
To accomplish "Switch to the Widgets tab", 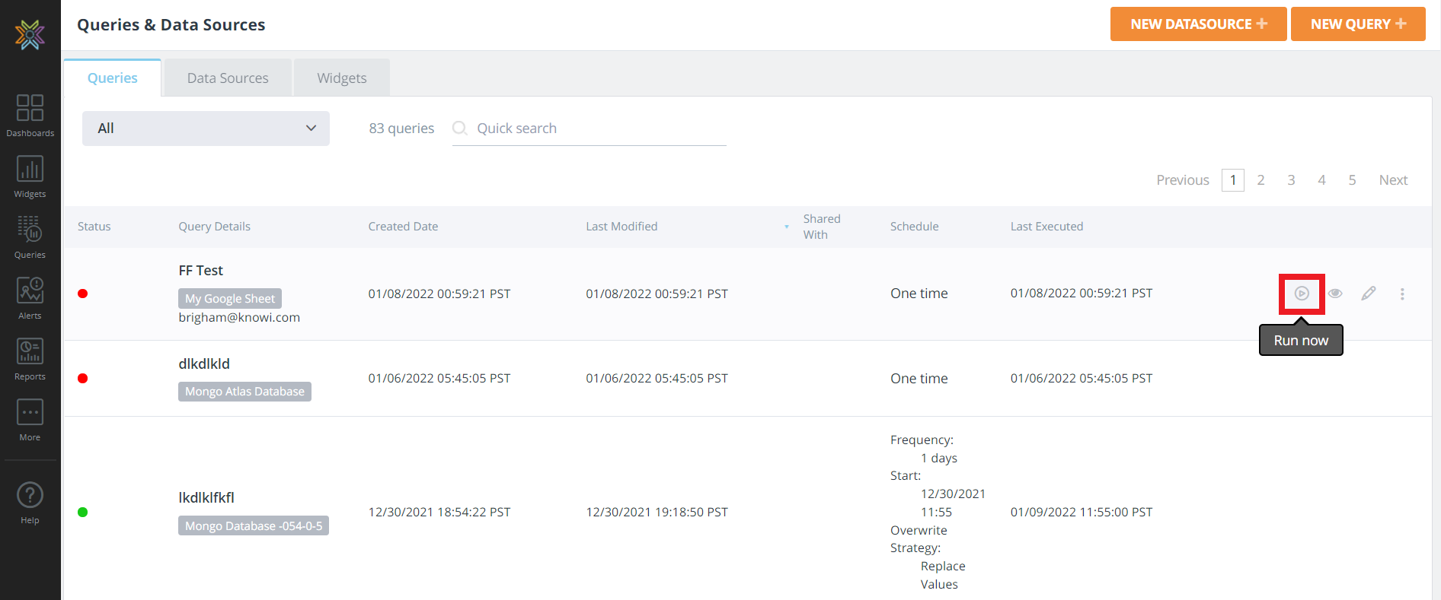I will (x=342, y=78).
